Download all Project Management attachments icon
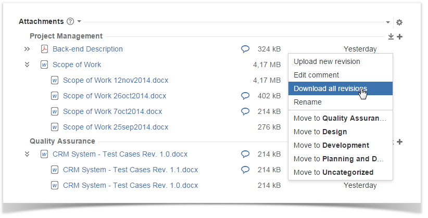This screenshot has width=428, height=218. 391,36
